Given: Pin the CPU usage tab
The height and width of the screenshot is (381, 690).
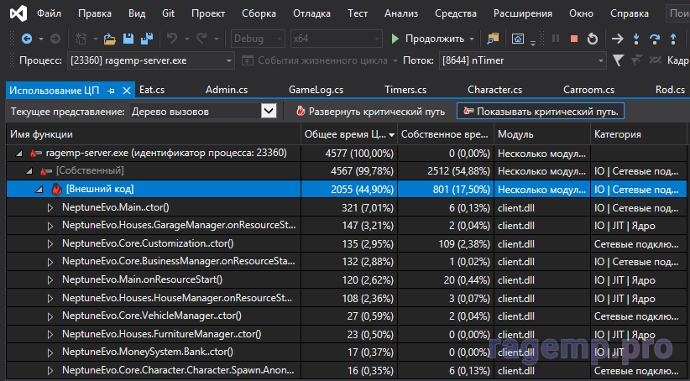Looking at the screenshot, I should pos(111,91).
